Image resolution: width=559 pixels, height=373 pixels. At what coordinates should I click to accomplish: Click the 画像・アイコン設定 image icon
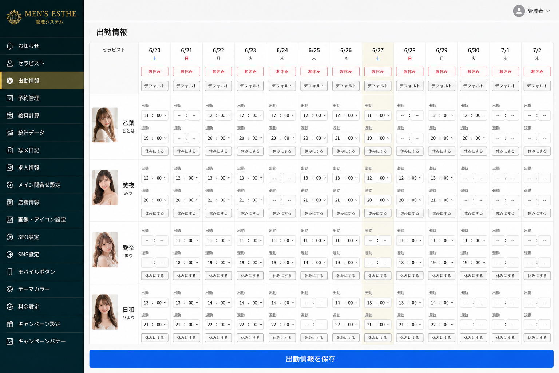(x=10, y=220)
